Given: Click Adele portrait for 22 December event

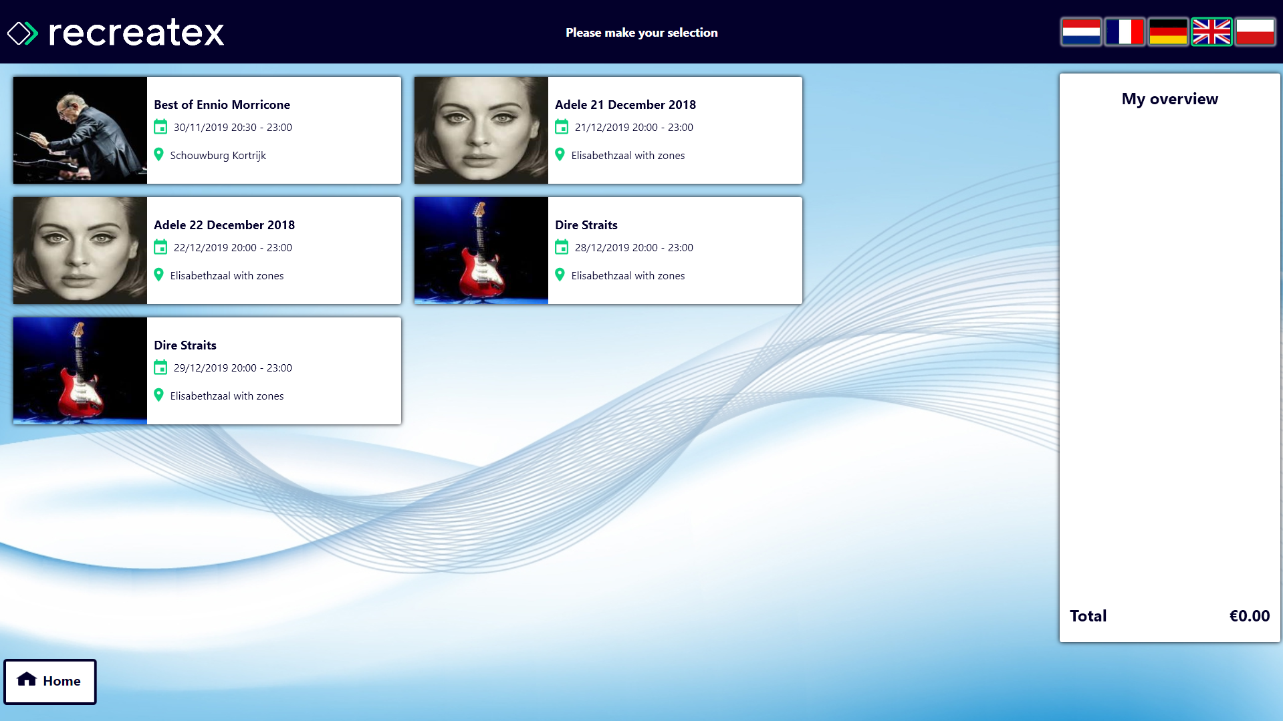Looking at the screenshot, I should (x=80, y=251).
